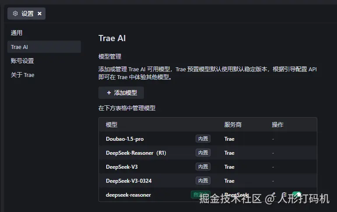Click the 添加模型 button
337x212 pixels.
point(121,93)
